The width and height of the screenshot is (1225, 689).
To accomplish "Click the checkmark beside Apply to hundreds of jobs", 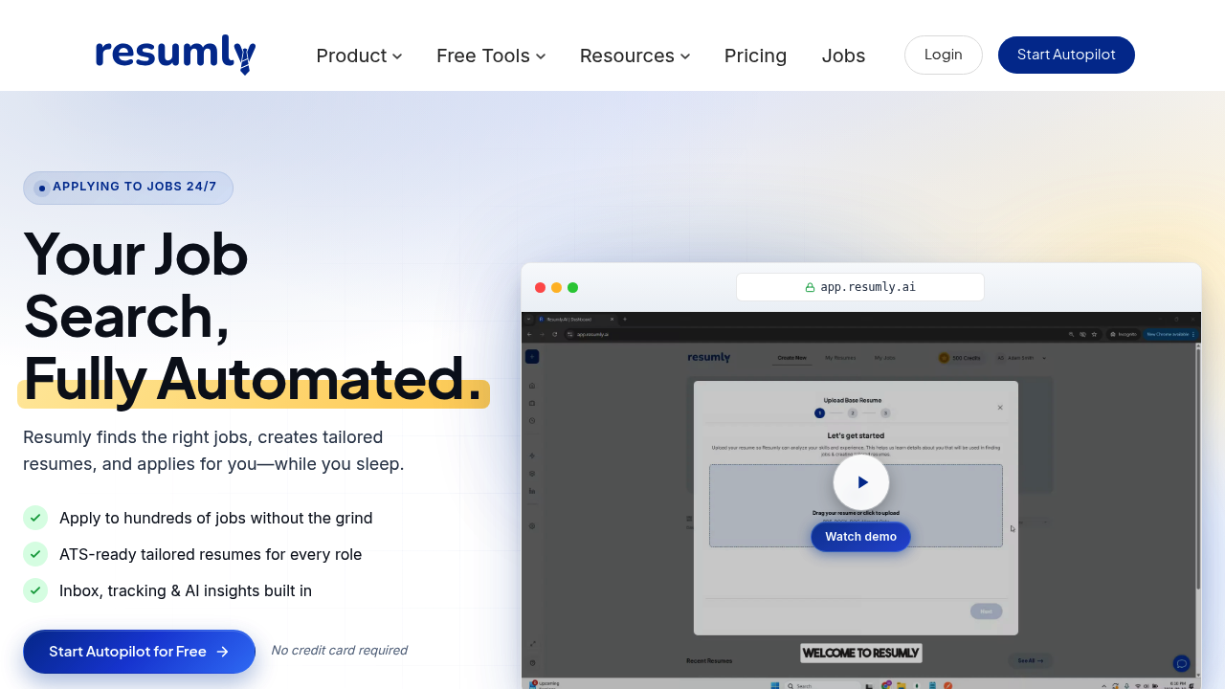I will coord(35,518).
